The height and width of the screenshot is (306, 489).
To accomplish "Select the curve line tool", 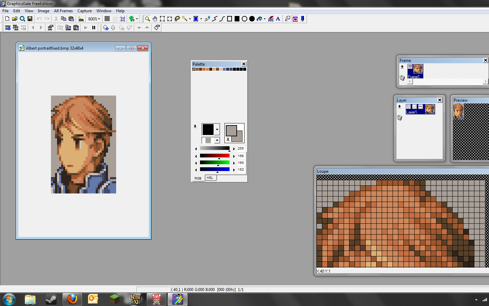I will tap(222, 19).
